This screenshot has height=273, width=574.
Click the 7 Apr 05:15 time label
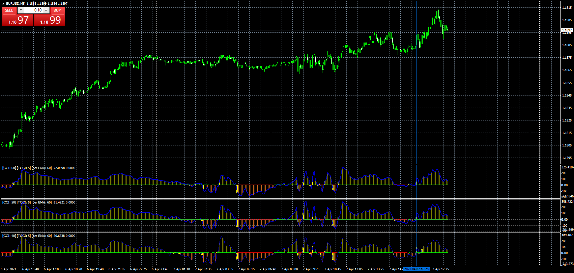pos(246,269)
